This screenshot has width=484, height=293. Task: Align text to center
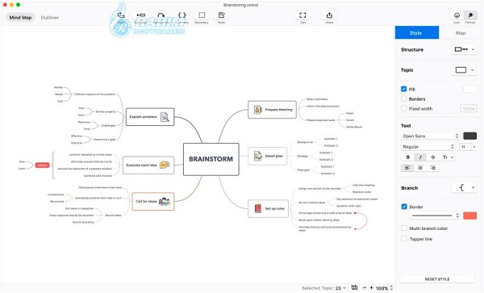point(420,168)
